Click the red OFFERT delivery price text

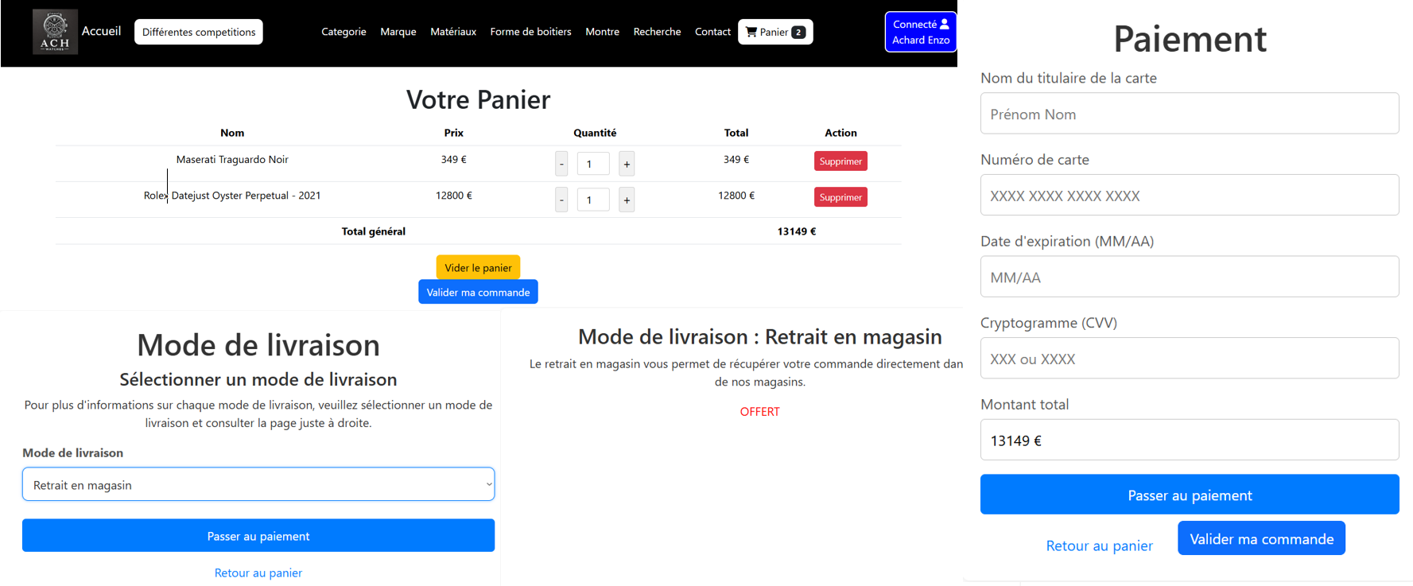coord(759,411)
